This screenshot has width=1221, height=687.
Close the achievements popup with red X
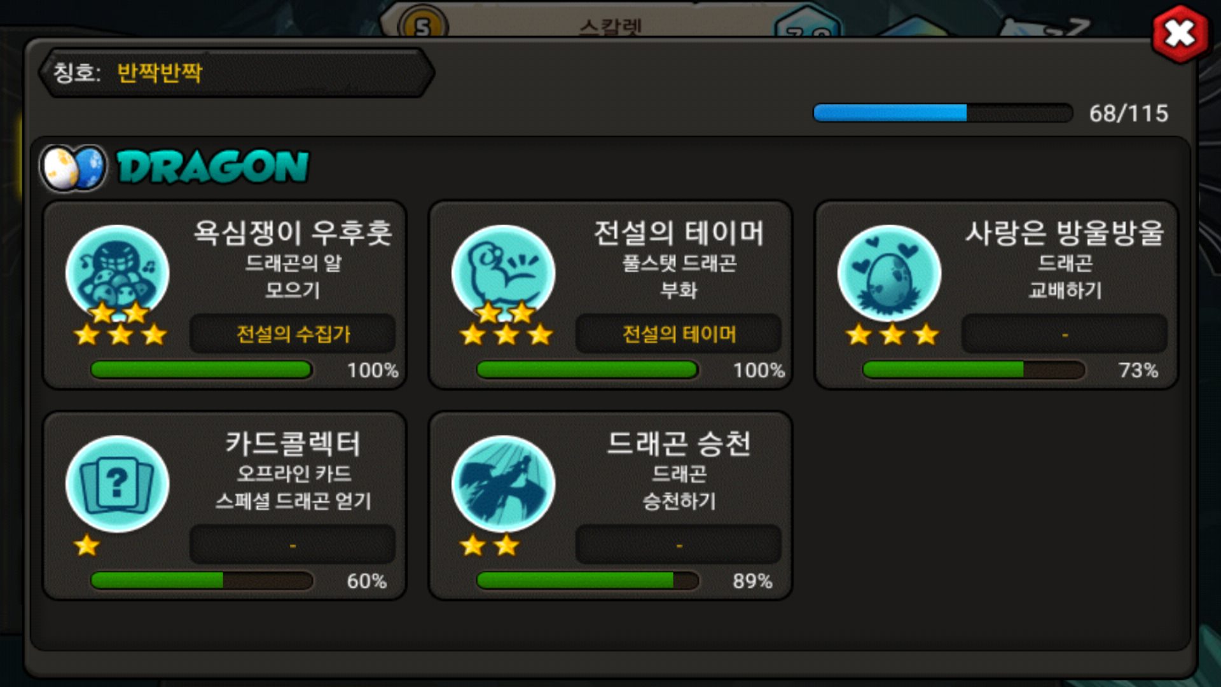point(1180,33)
